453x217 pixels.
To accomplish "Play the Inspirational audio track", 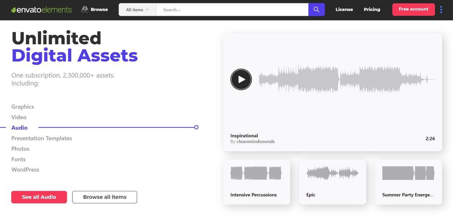I will tap(241, 79).
